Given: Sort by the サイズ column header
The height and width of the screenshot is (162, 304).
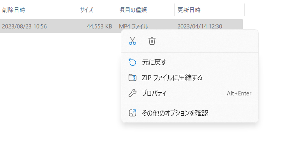Looking at the screenshot, I should pos(87,10).
